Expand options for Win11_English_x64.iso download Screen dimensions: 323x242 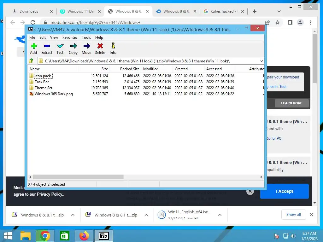tap(220, 215)
